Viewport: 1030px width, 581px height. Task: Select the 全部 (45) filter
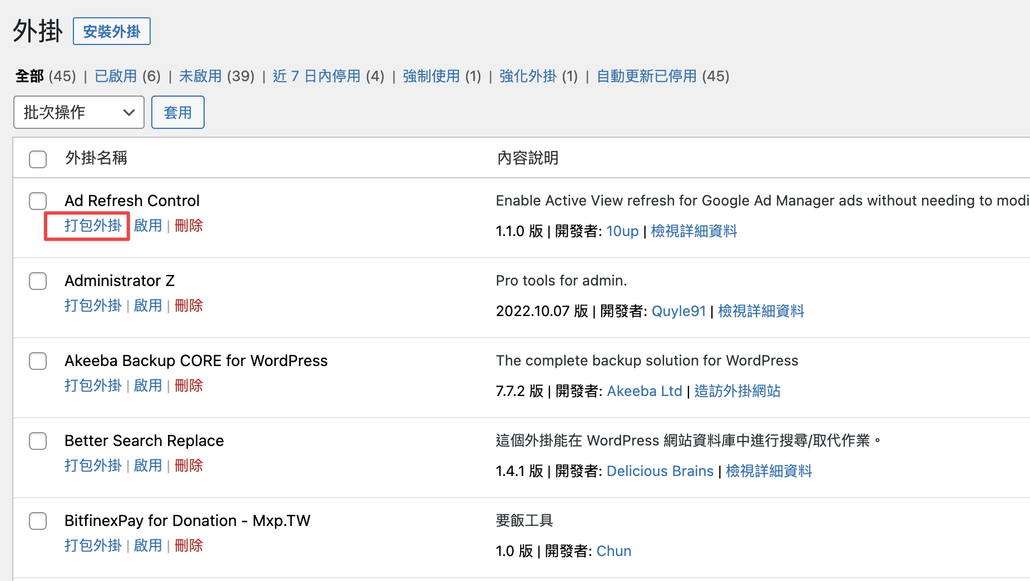click(x=46, y=76)
